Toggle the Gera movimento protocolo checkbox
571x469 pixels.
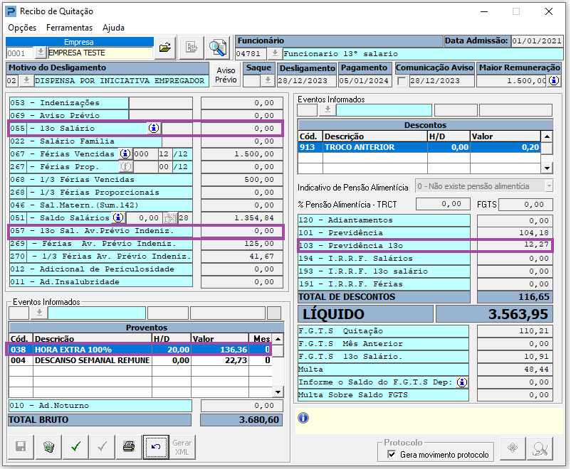(391, 454)
